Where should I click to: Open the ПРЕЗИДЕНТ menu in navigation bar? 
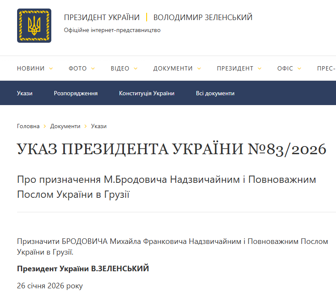tap(235, 68)
